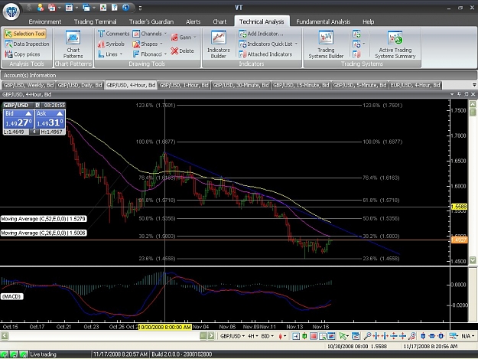Click the highlighted 10/30/2008 8:00:00 AM date marker

click(x=165, y=327)
